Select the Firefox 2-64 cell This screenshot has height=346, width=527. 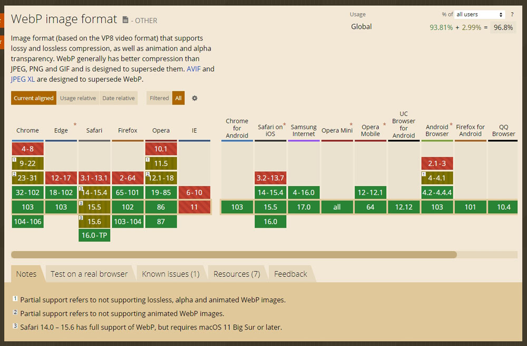pyautogui.click(x=128, y=178)
